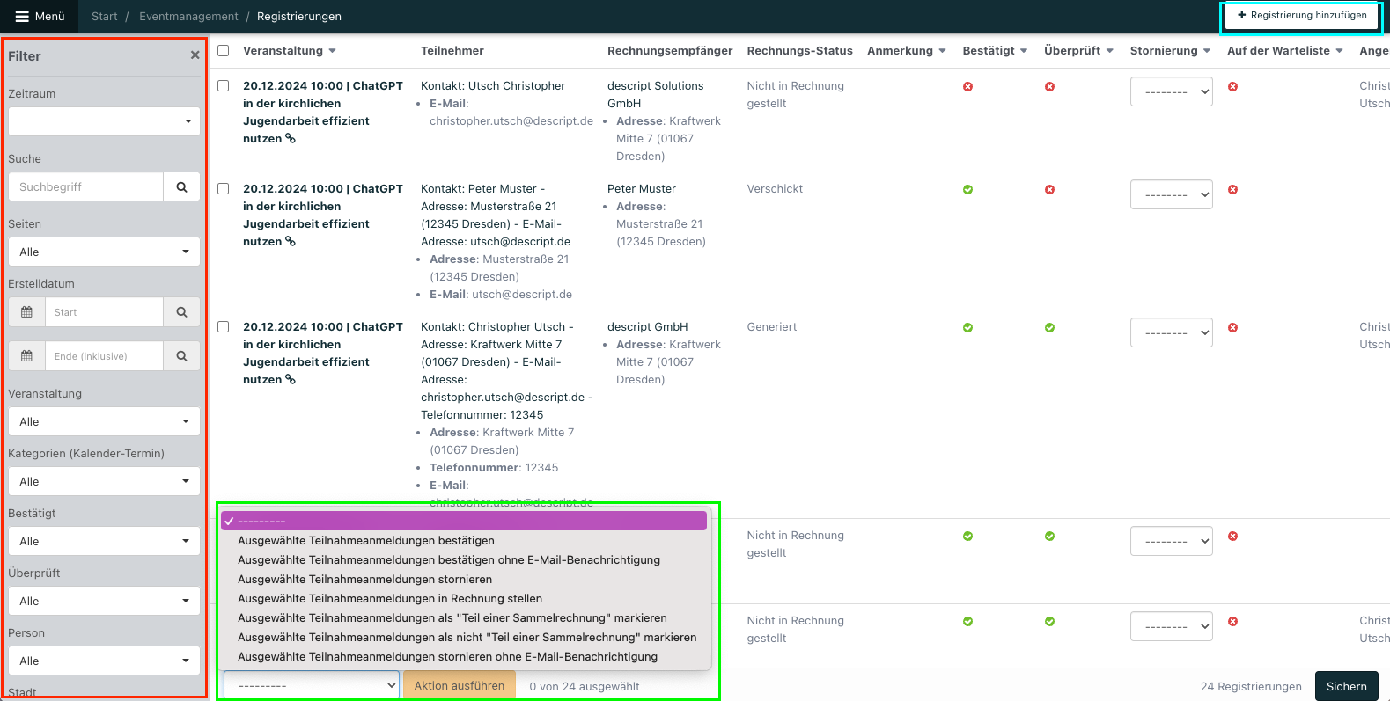
Task: Check the Peter Muster registration row
Action: (224, 188)
